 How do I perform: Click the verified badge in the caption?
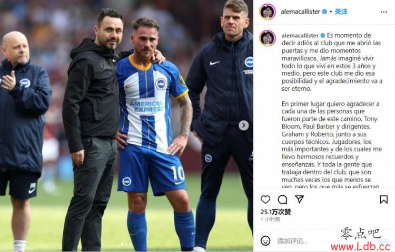click(x=323, y=35)
